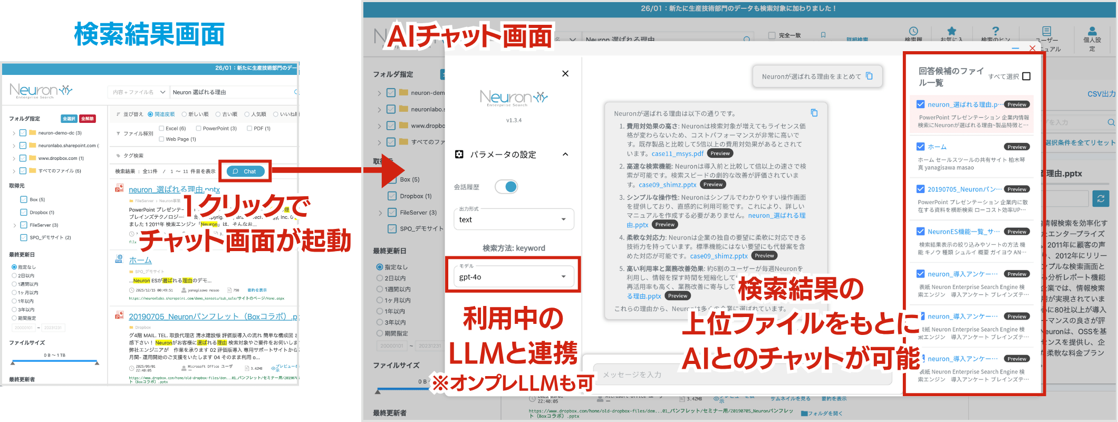Click the Chat button in search results
The image size is (1118, 422).
(245, 171)
